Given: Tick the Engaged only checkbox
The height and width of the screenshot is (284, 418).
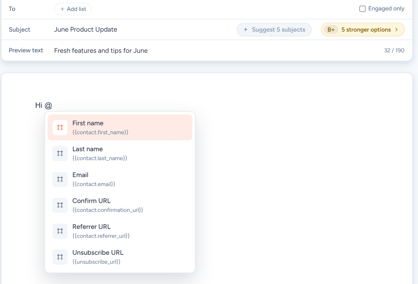Looking at the screenshot, I should point(362,9).
